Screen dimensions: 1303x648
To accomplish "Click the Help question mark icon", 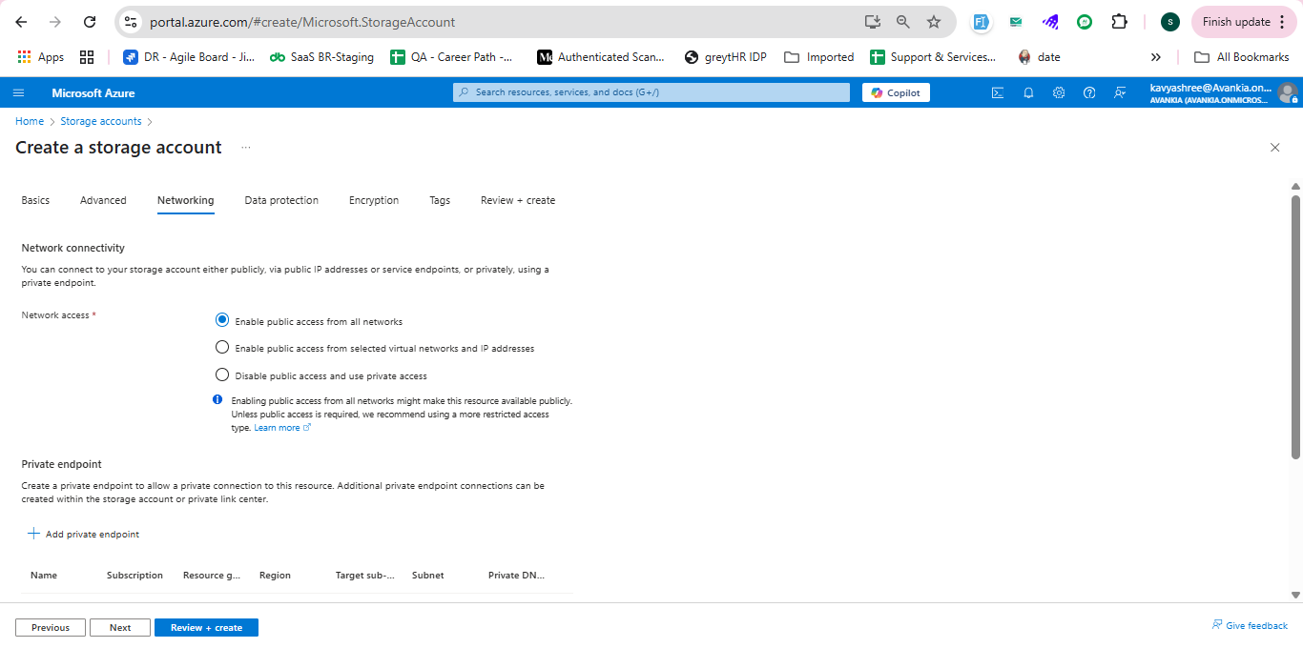I will click(1089, 92).
